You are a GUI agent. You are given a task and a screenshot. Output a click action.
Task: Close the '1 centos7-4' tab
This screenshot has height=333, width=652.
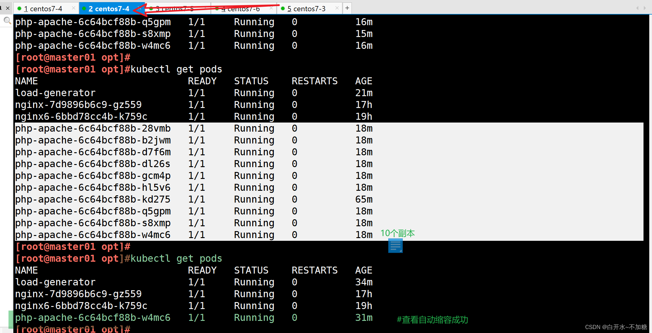(73, 8)
